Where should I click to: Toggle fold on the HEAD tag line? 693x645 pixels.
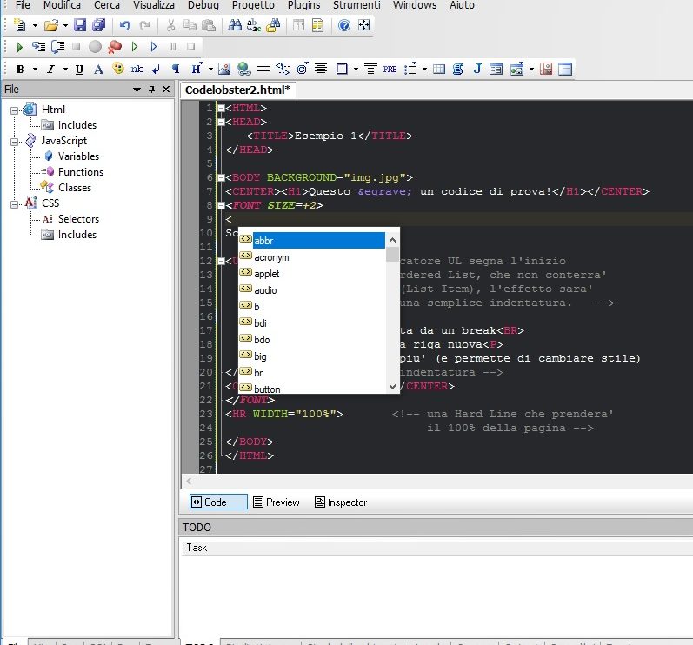tap(222, 123)
